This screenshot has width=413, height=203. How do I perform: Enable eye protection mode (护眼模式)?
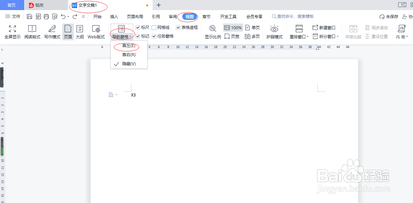274,32
